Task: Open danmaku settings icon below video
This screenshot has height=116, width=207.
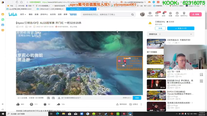Action: (53, 98)
